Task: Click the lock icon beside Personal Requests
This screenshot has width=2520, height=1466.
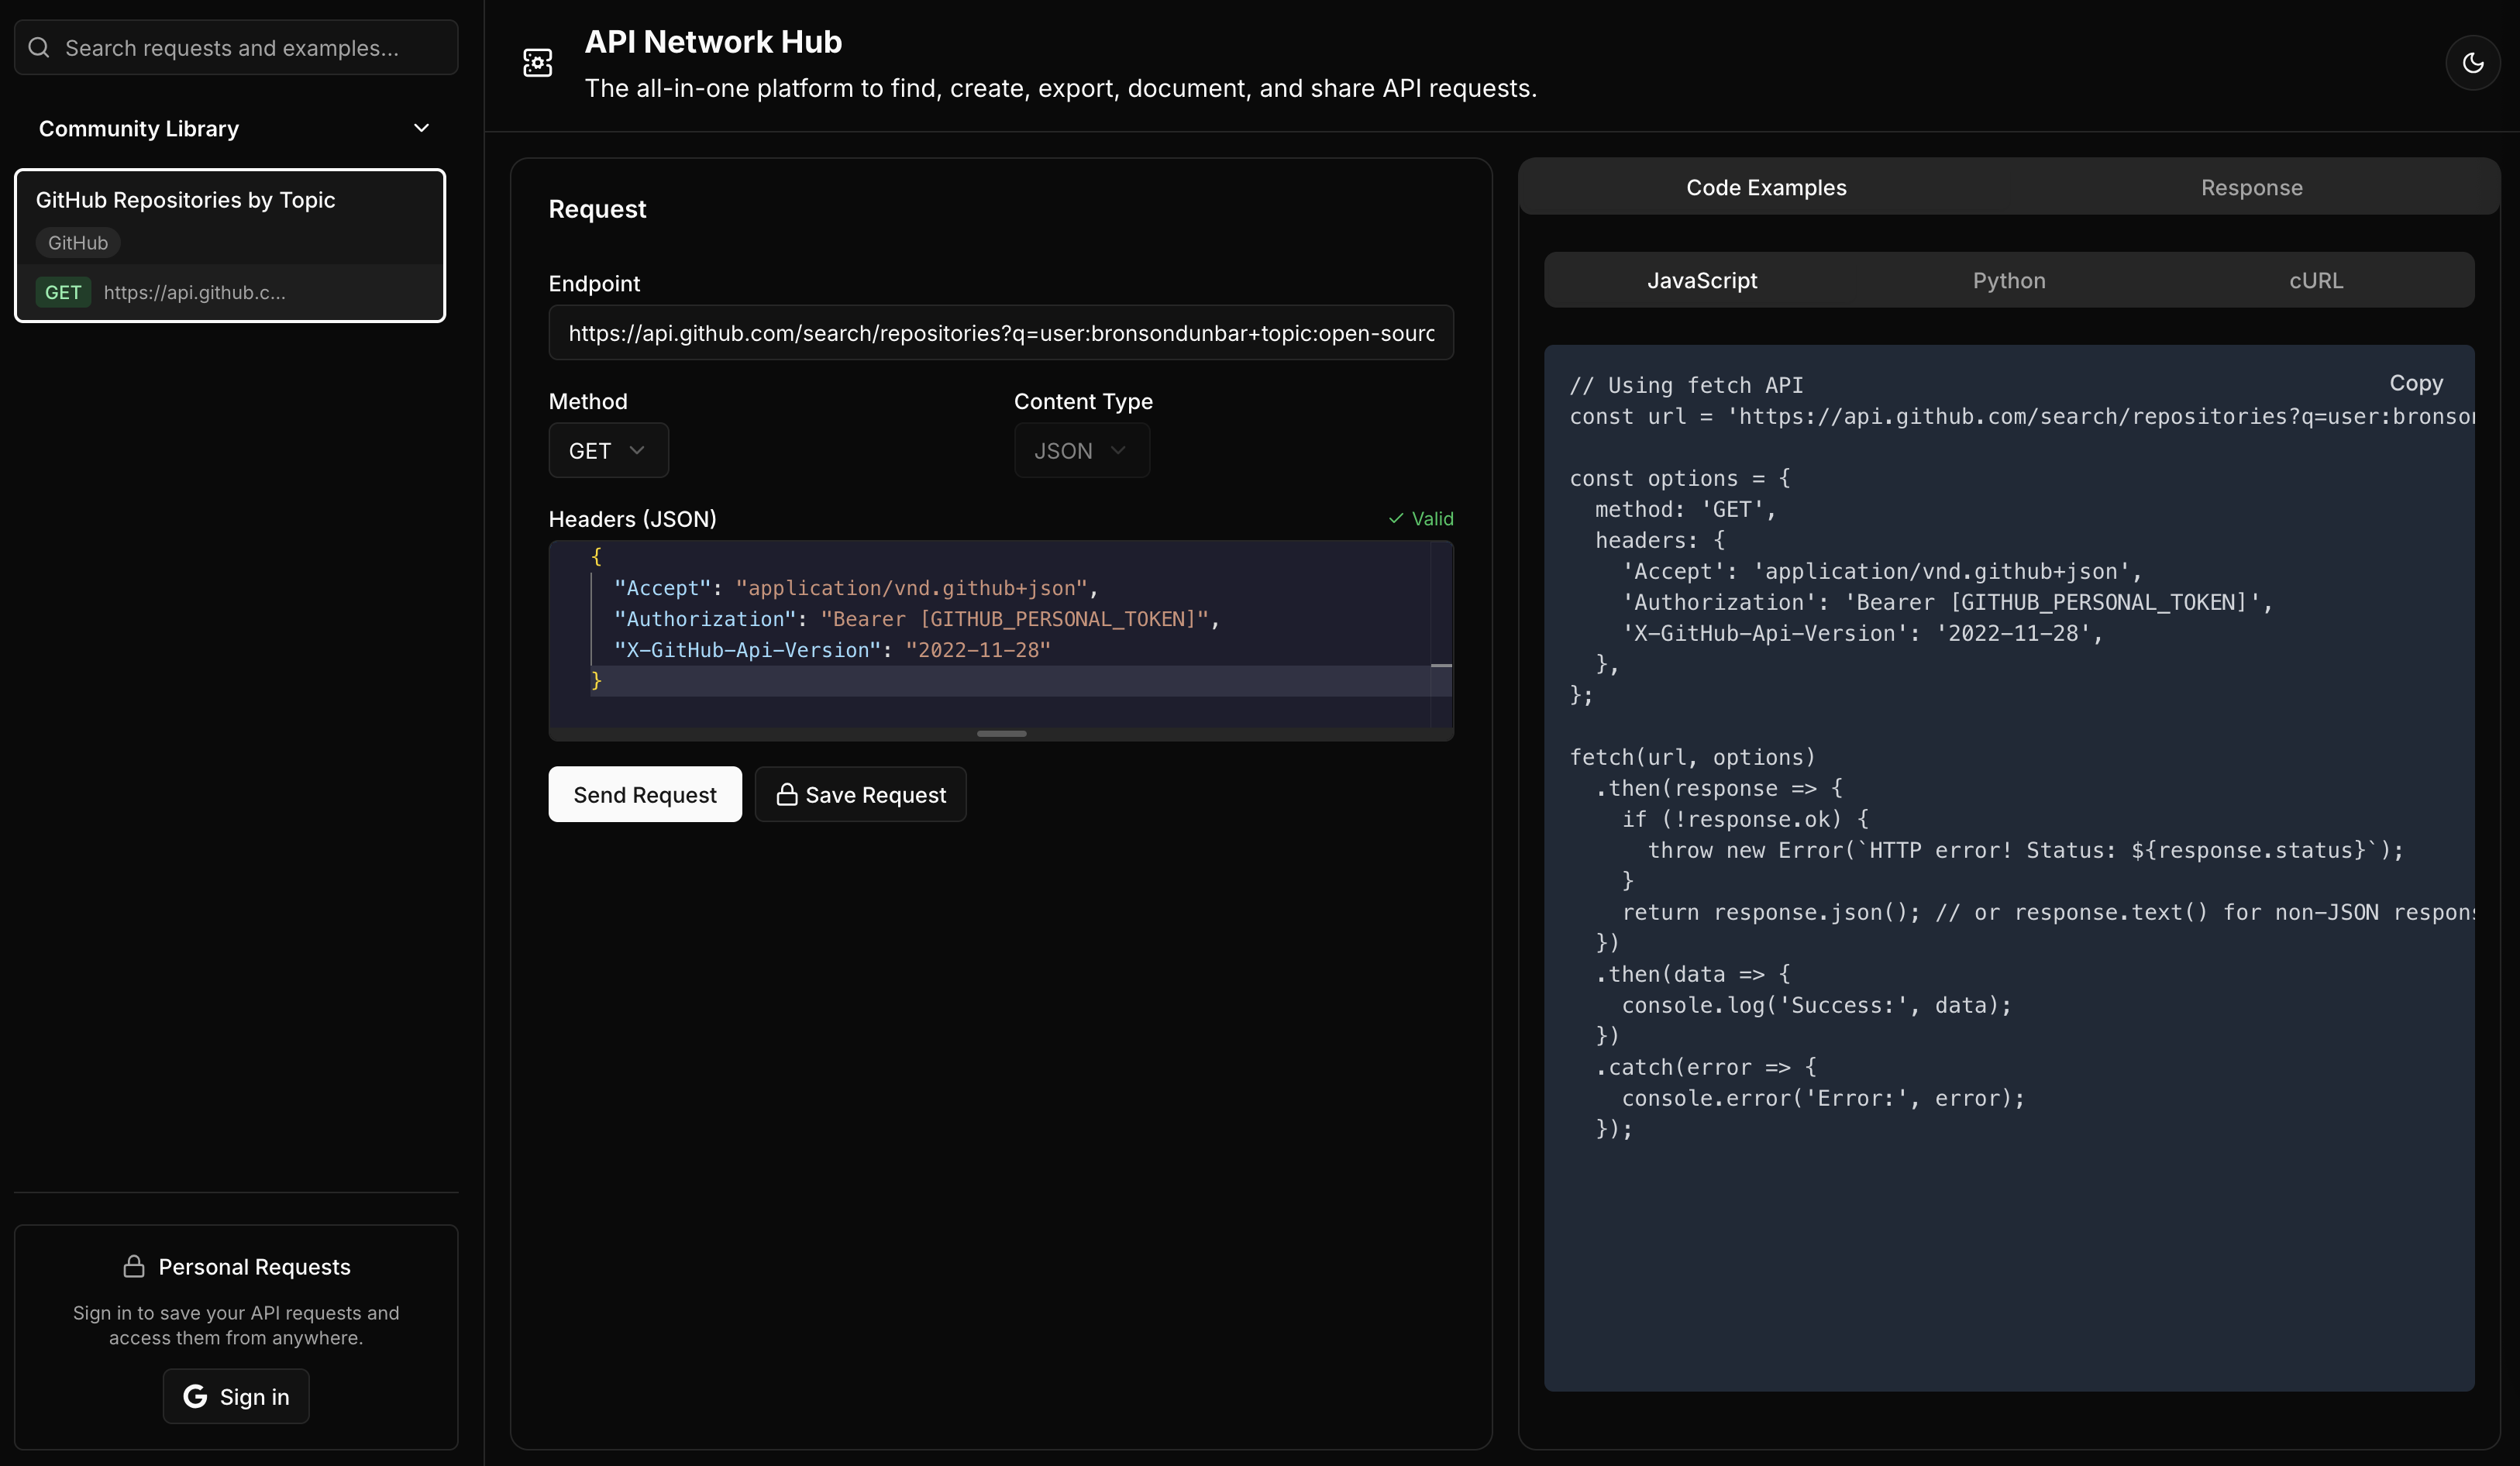Action: click(133, 1266)
